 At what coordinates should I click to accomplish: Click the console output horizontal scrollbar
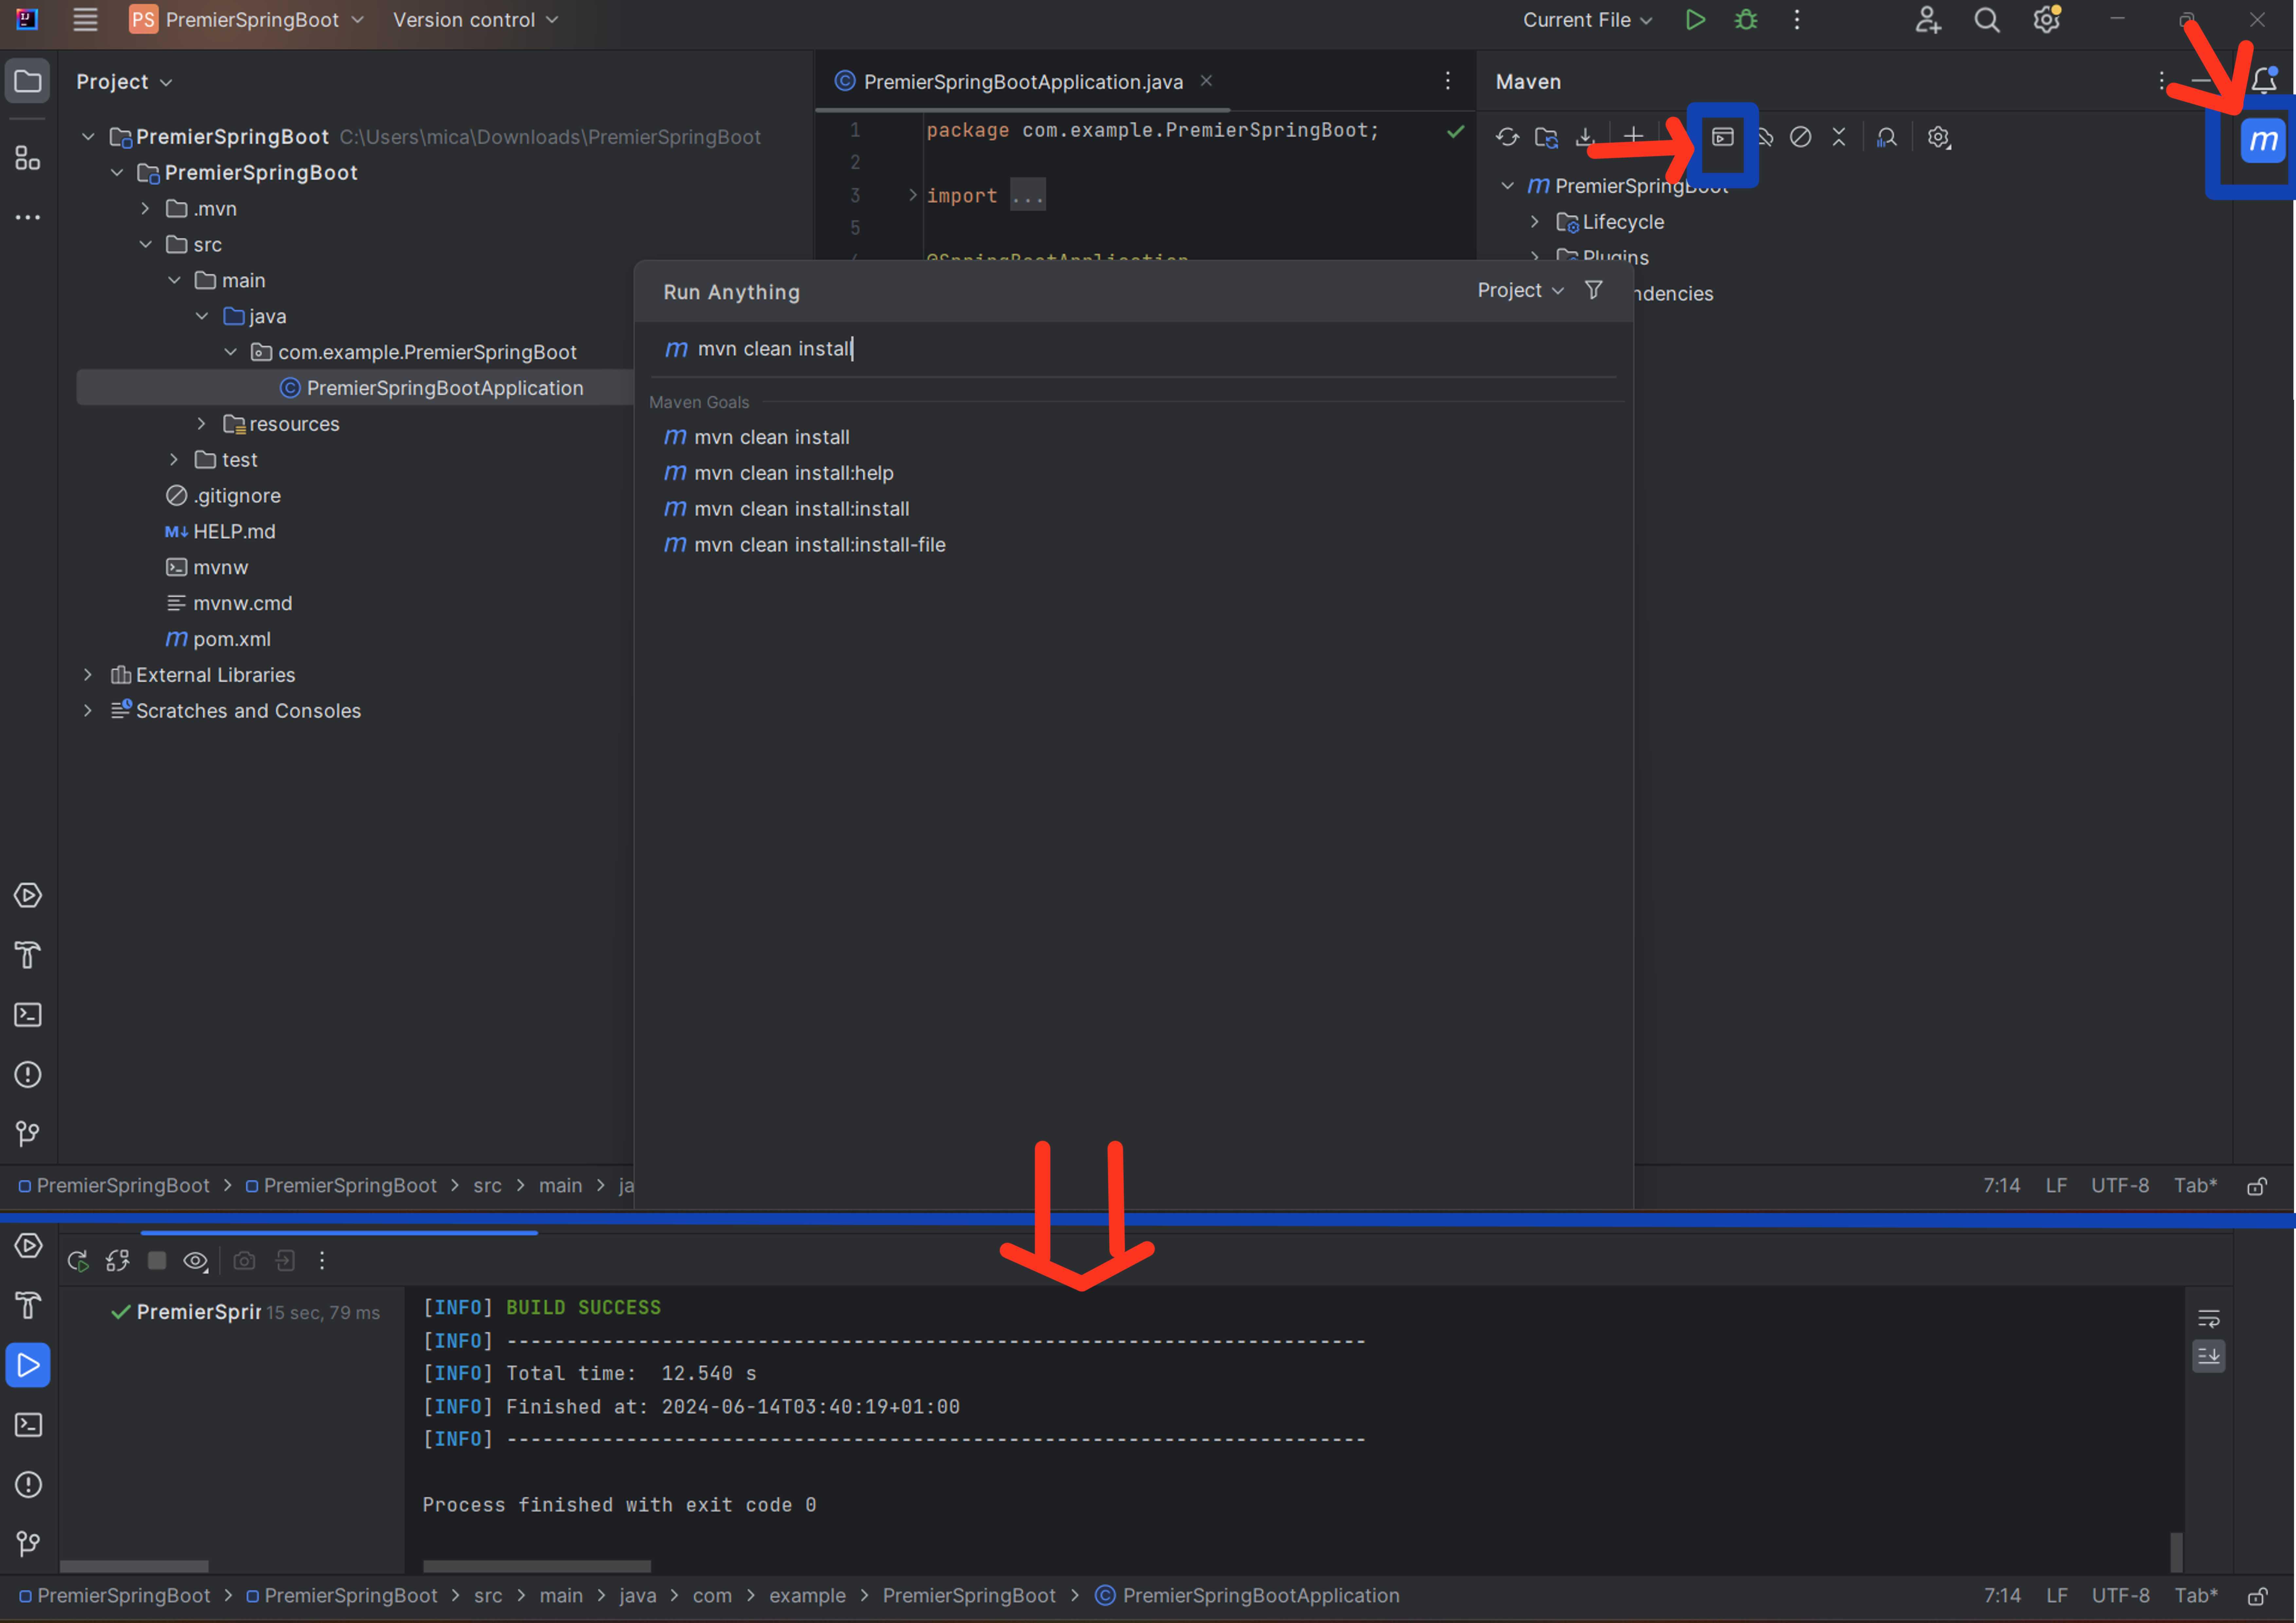(537, 1566)
